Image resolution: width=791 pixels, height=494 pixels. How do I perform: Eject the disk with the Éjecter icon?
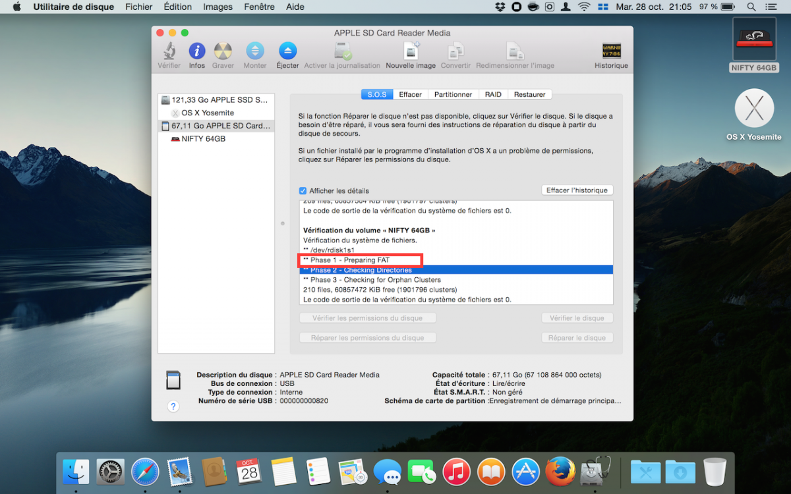pyautogui.click(x=287, y=51)
